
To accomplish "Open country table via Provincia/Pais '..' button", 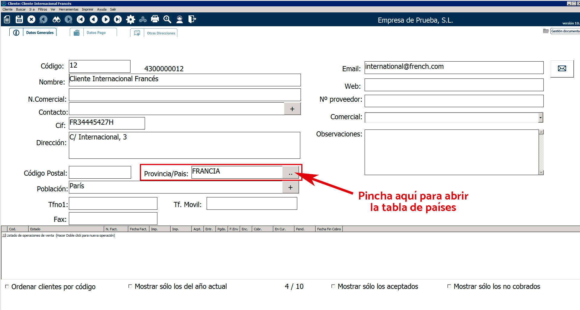I will coord(290,173).
